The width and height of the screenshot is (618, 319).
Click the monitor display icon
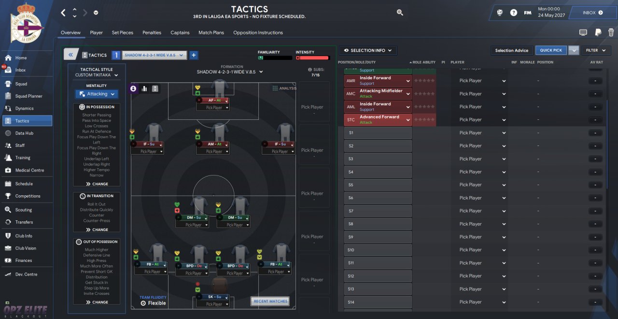pos(583,32)
